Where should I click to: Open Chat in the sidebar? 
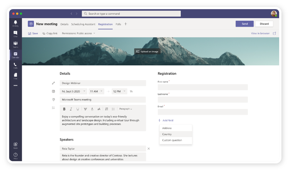point(15,34)
